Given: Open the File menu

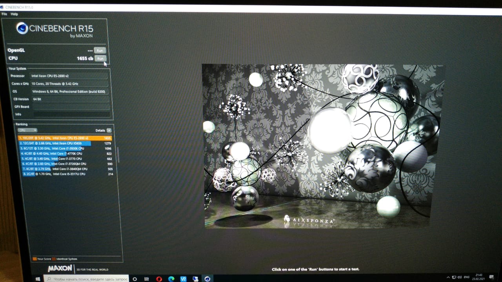Looking at the screenshot, I should click(x=4, y=14).
